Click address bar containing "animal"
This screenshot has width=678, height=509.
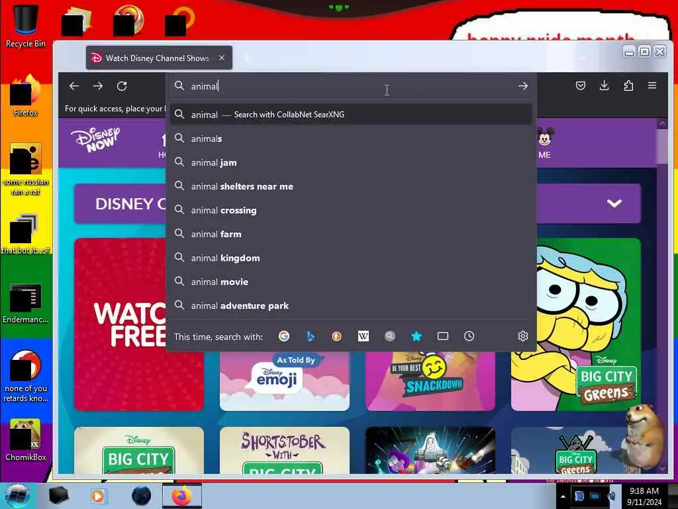click(x=350, y=85)
